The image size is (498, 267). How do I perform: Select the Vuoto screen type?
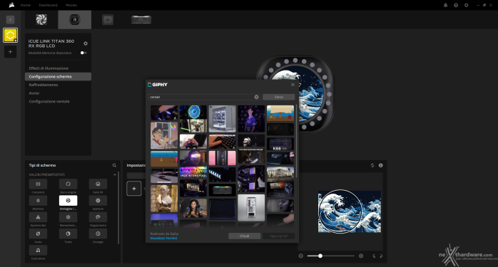tap(38, 234)
